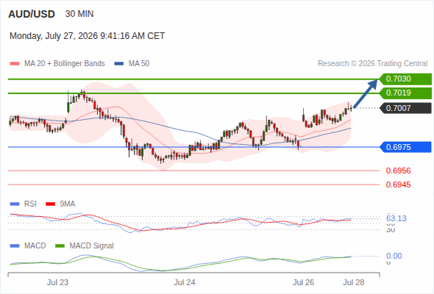The image size is (434, 294).
Task: Select the 0.6975 pivot price tag
Action: coord(405,147)
